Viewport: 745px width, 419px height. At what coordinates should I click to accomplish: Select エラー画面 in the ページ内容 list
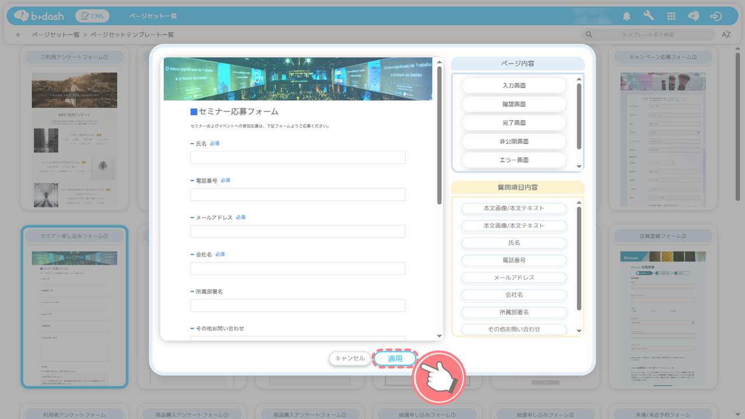click(514, 159)
